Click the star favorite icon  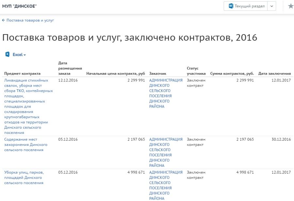click(290, 6)
